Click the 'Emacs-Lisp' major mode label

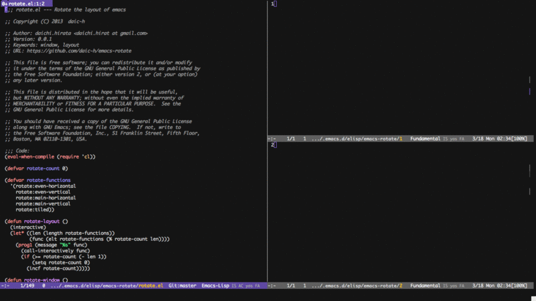(x=215, y=286)
